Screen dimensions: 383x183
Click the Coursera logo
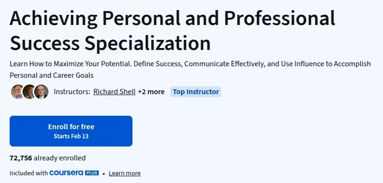point(66,173)
